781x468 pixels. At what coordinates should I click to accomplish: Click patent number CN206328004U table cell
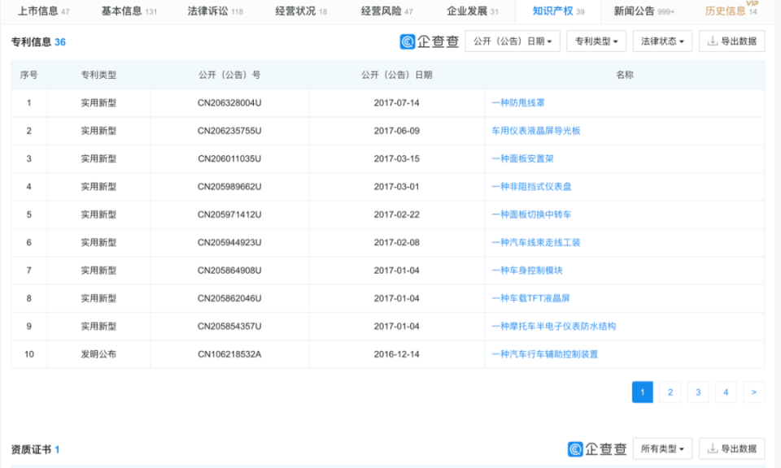(229, 102)
